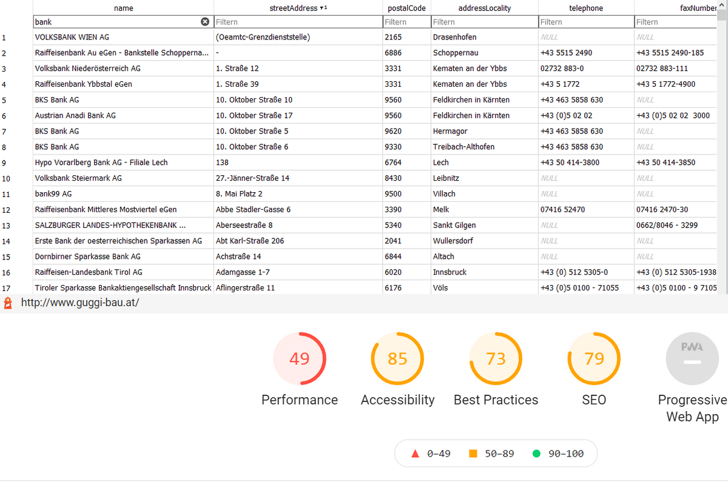The width and height of the screenshot is (728, 499).
Task: Select postal code cell '6886'
Action: tap(406, 53)
